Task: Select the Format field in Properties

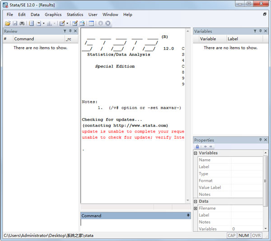Action: coord(230,180)
